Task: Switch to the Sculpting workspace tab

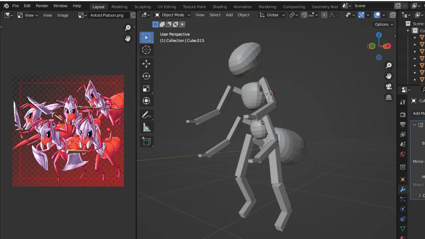Action: click(x=142, y=7)
